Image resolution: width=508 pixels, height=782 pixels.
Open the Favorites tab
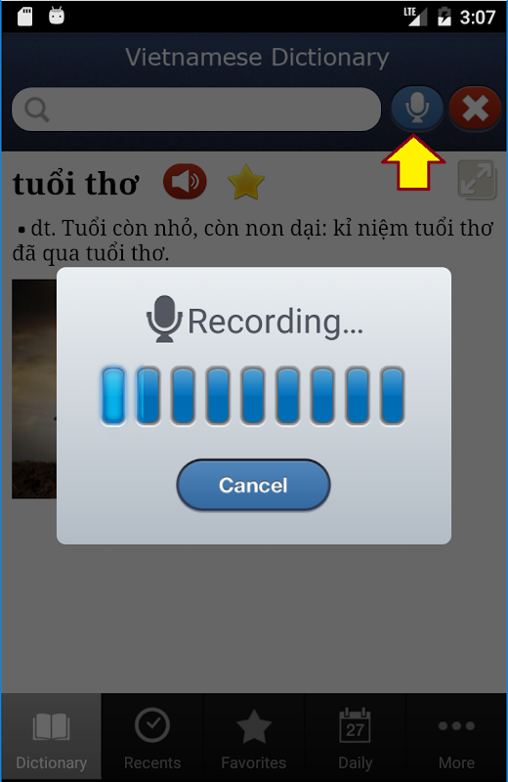(254, 736)
